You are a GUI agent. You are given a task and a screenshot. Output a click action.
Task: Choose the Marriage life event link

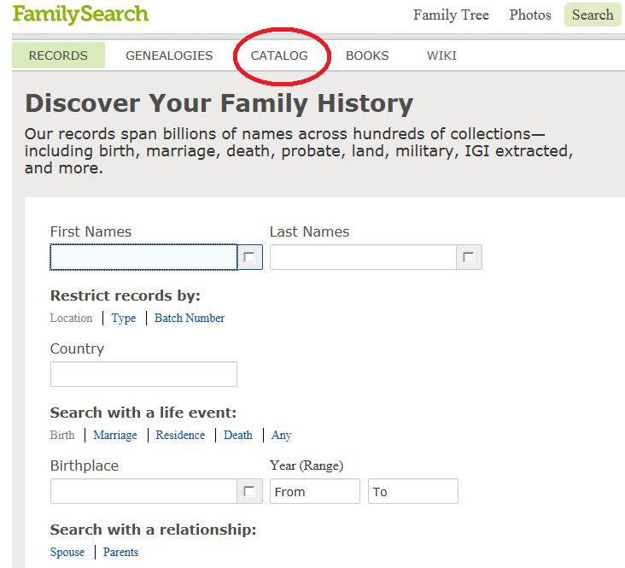click(x=115, y=435)
